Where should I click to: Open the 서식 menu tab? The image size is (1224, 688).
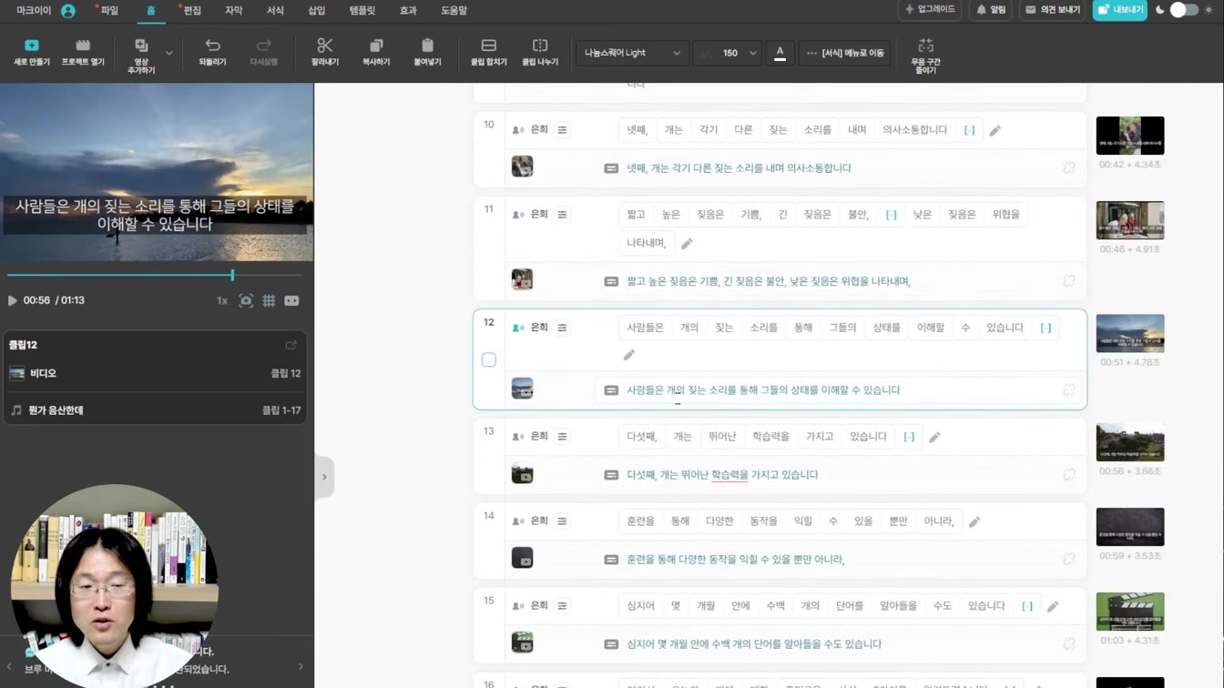[275, 10]
